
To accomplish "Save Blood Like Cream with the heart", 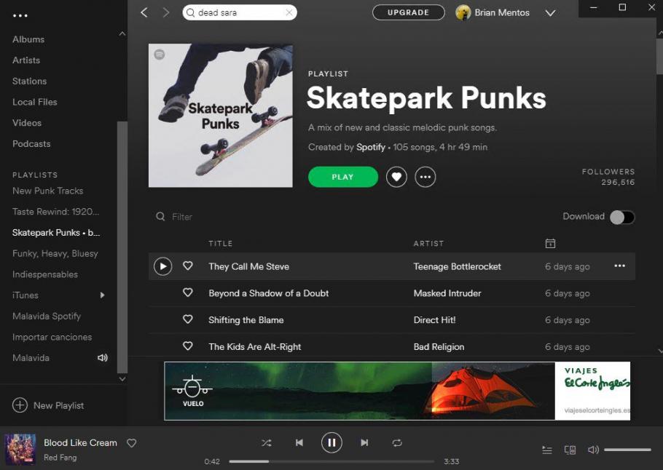I will (x=131, y=443).
